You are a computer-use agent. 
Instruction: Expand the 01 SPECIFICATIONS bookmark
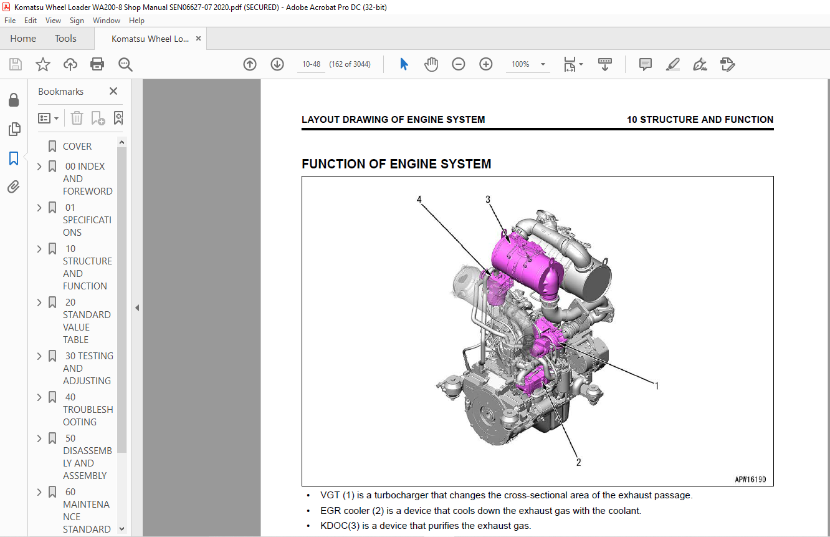point(39,208)
